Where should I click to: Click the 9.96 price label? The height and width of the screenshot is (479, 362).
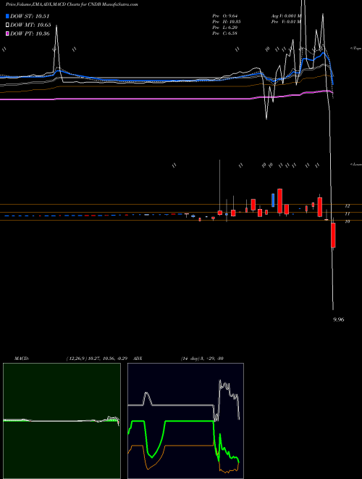tap(339, 319)
